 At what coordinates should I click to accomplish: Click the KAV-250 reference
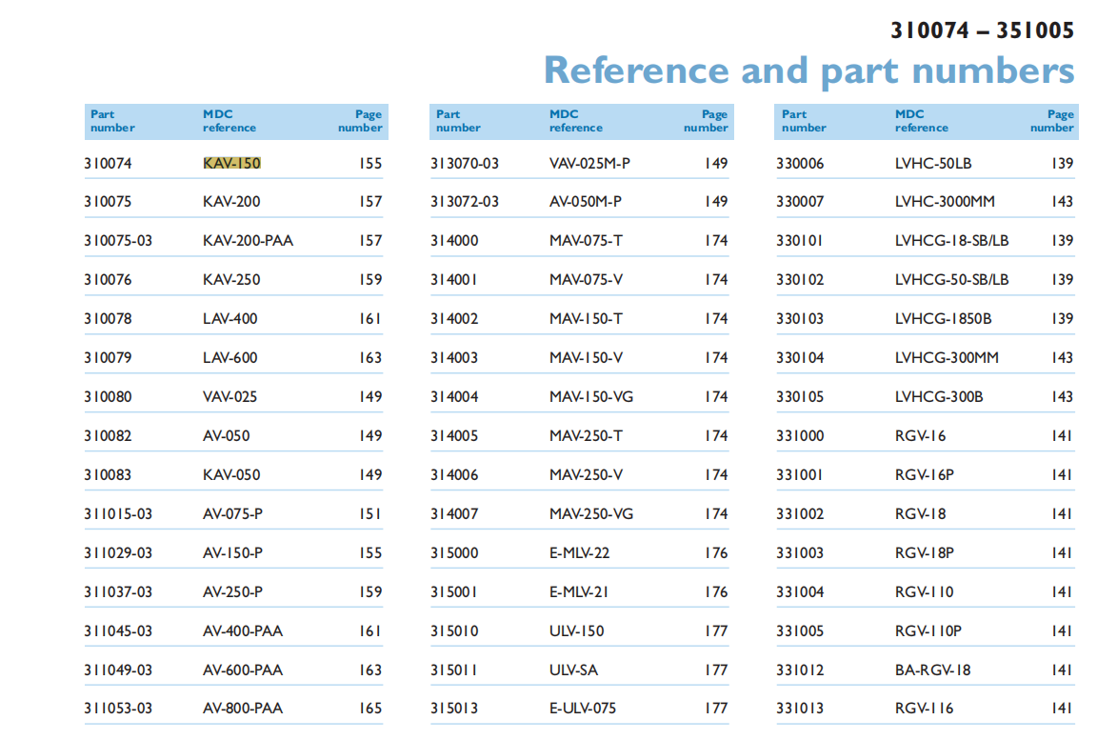click(231, 280)
